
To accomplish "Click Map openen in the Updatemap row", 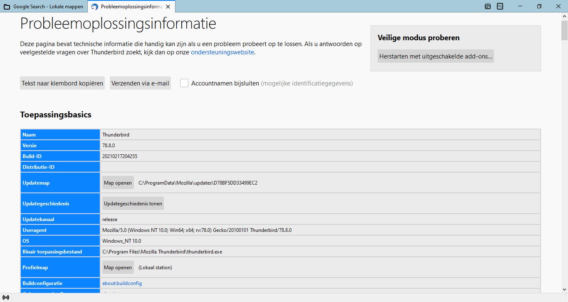I will click(x=118, y=183).
